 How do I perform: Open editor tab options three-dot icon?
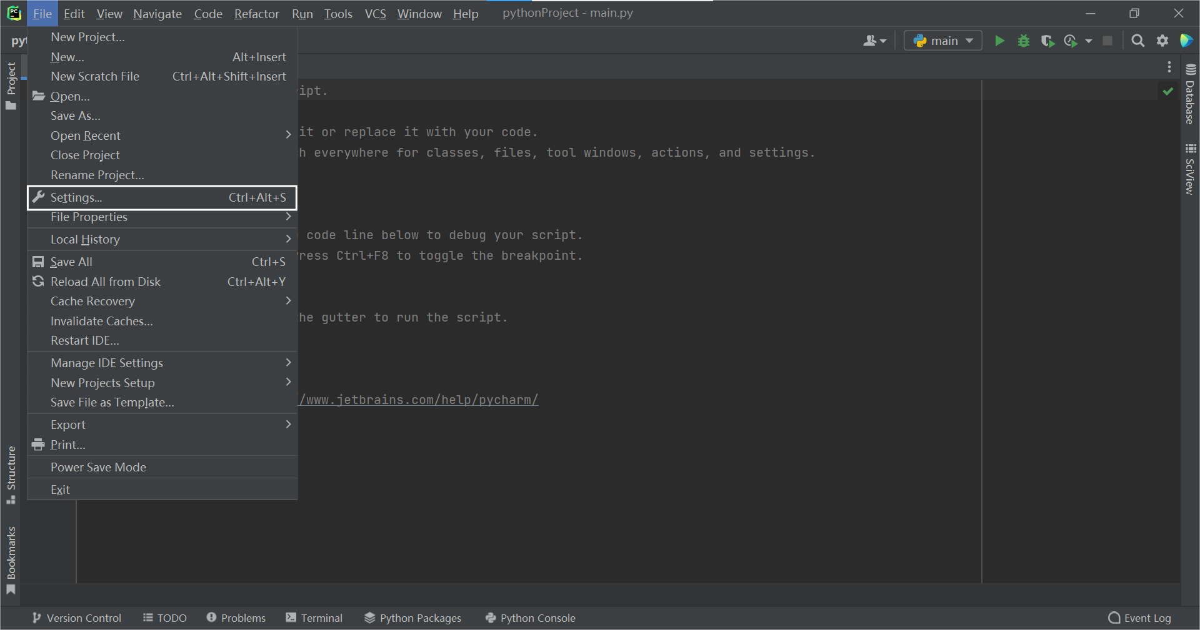click(x=1169, y=67)
